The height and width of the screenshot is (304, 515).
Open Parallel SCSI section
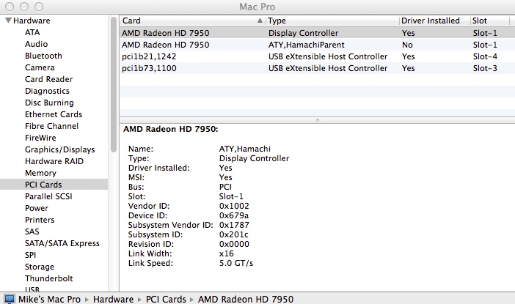tap(48, 196)
